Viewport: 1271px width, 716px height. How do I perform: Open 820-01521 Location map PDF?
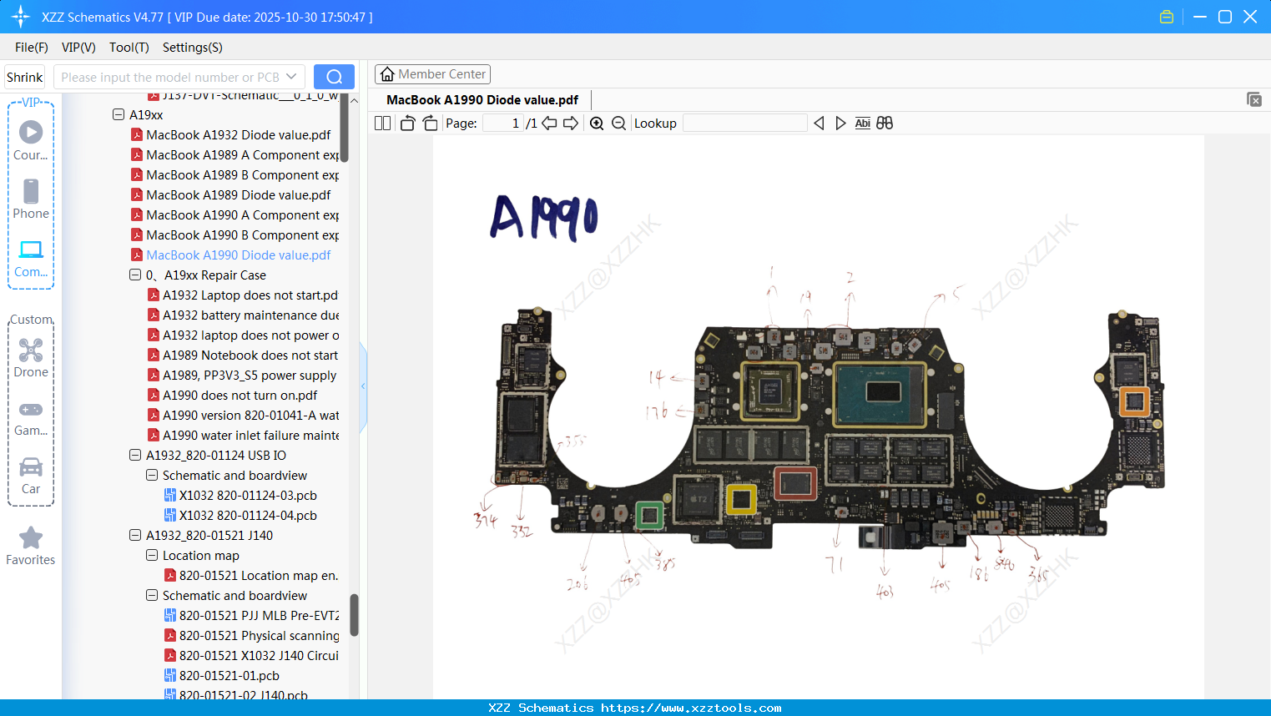[x=251, y=575]
